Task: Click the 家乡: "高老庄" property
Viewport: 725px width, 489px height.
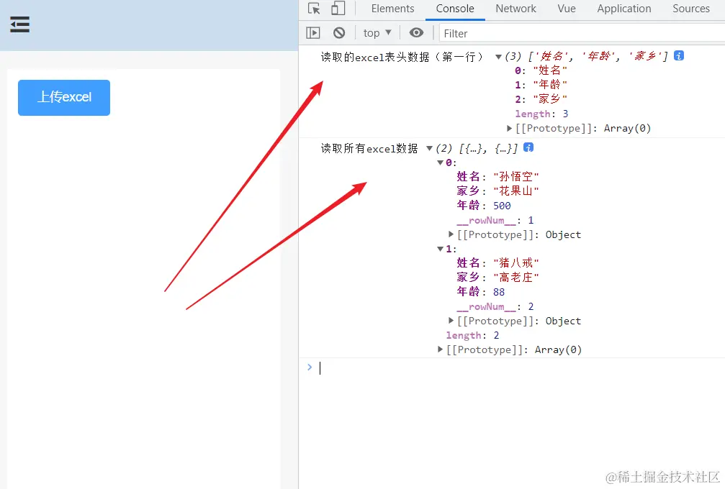Action: pos(497,278)
